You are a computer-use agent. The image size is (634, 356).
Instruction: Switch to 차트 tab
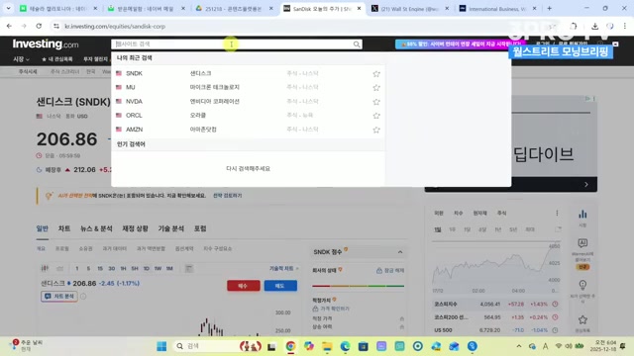point(64,228)
